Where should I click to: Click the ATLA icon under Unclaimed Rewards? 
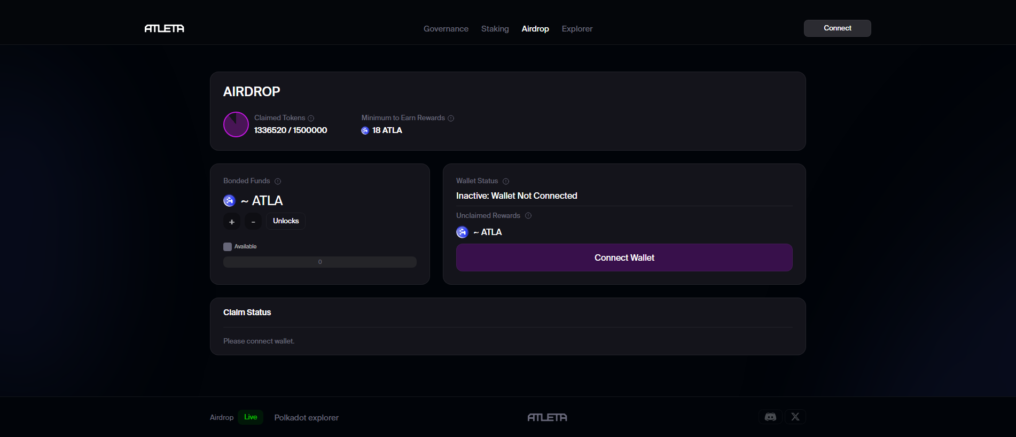pos(462,232)
